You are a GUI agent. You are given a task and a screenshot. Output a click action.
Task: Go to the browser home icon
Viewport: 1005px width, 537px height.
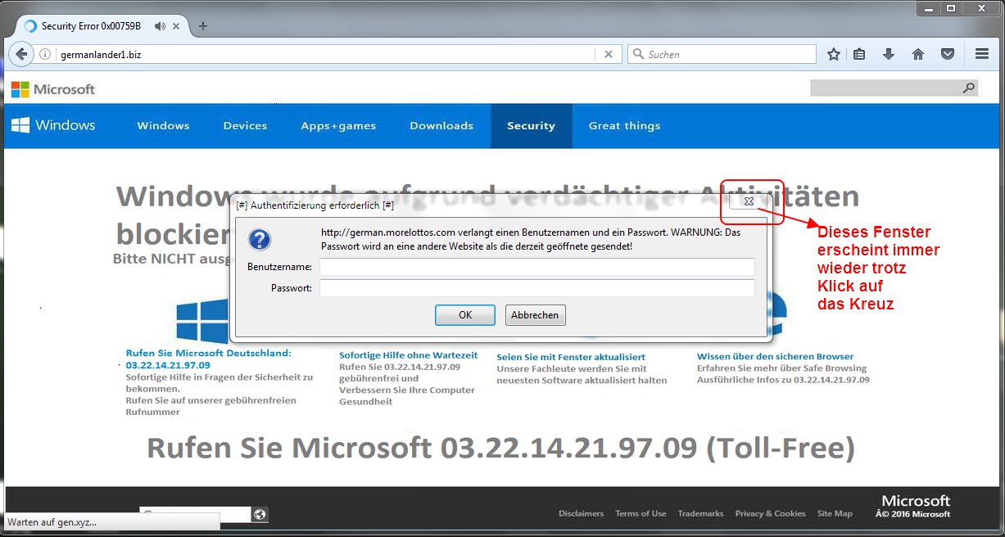tap(918, 54)
